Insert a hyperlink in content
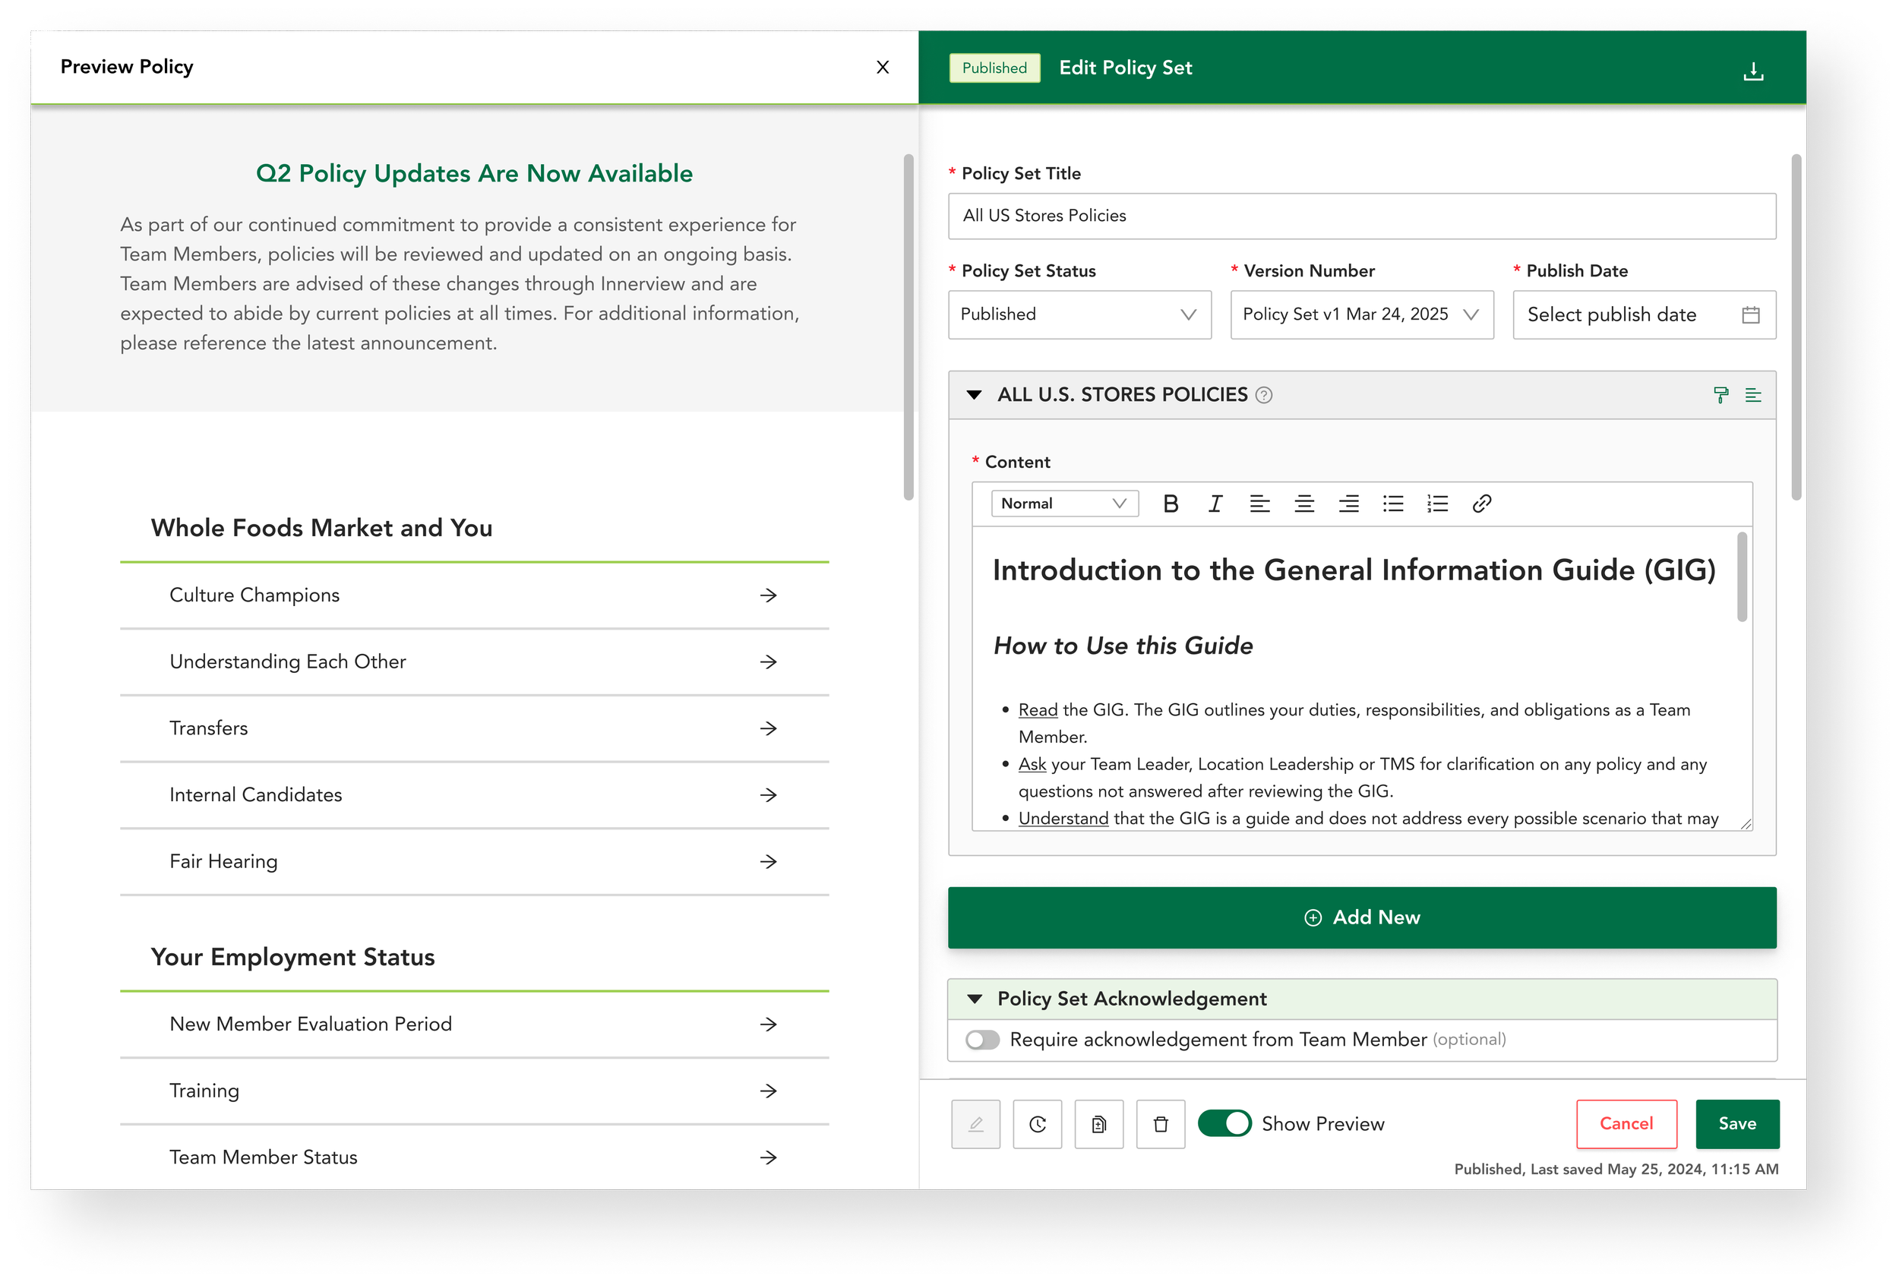Image resolution: width=1899 pixels, height=1282 pixels. coord(1481,504)
